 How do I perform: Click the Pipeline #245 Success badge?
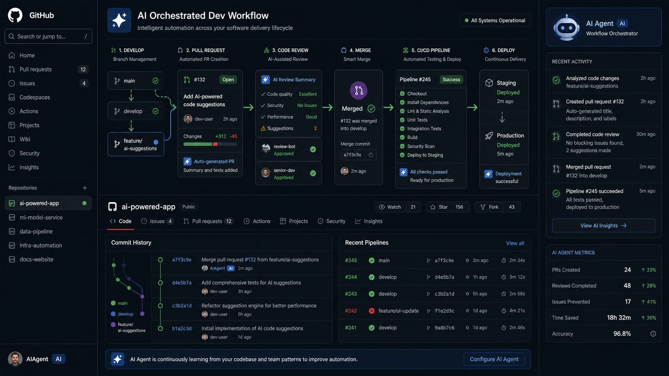pyautogui.click(x=452, y=80)
